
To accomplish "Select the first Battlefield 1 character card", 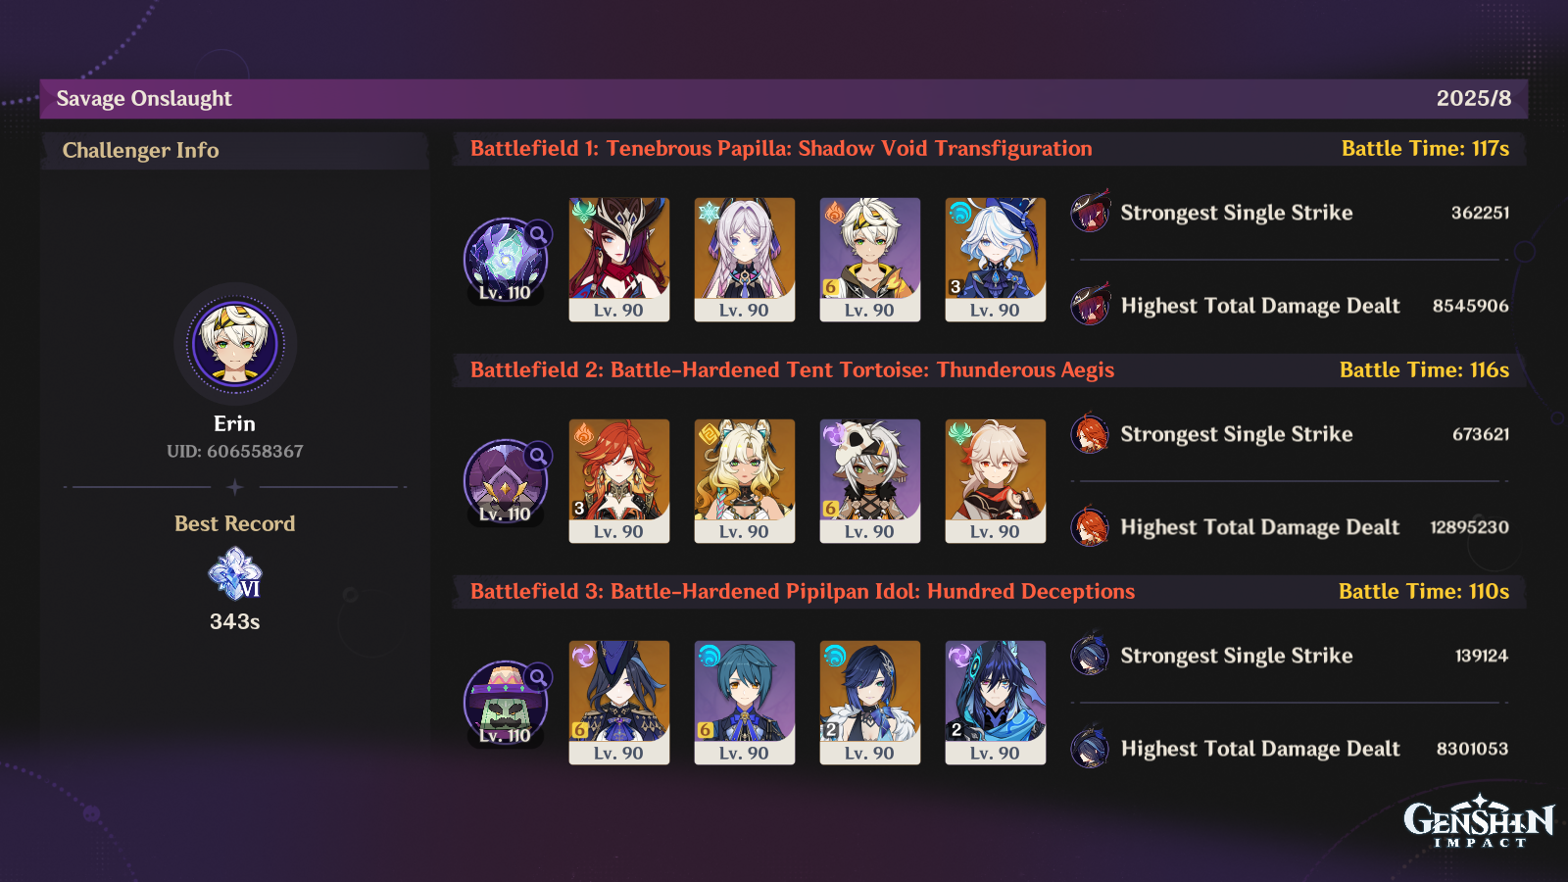I will click(x=619, y=260).
